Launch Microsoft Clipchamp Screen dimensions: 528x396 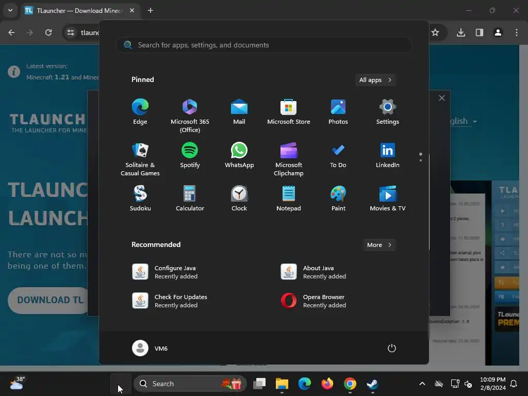[x=289, y=159]
